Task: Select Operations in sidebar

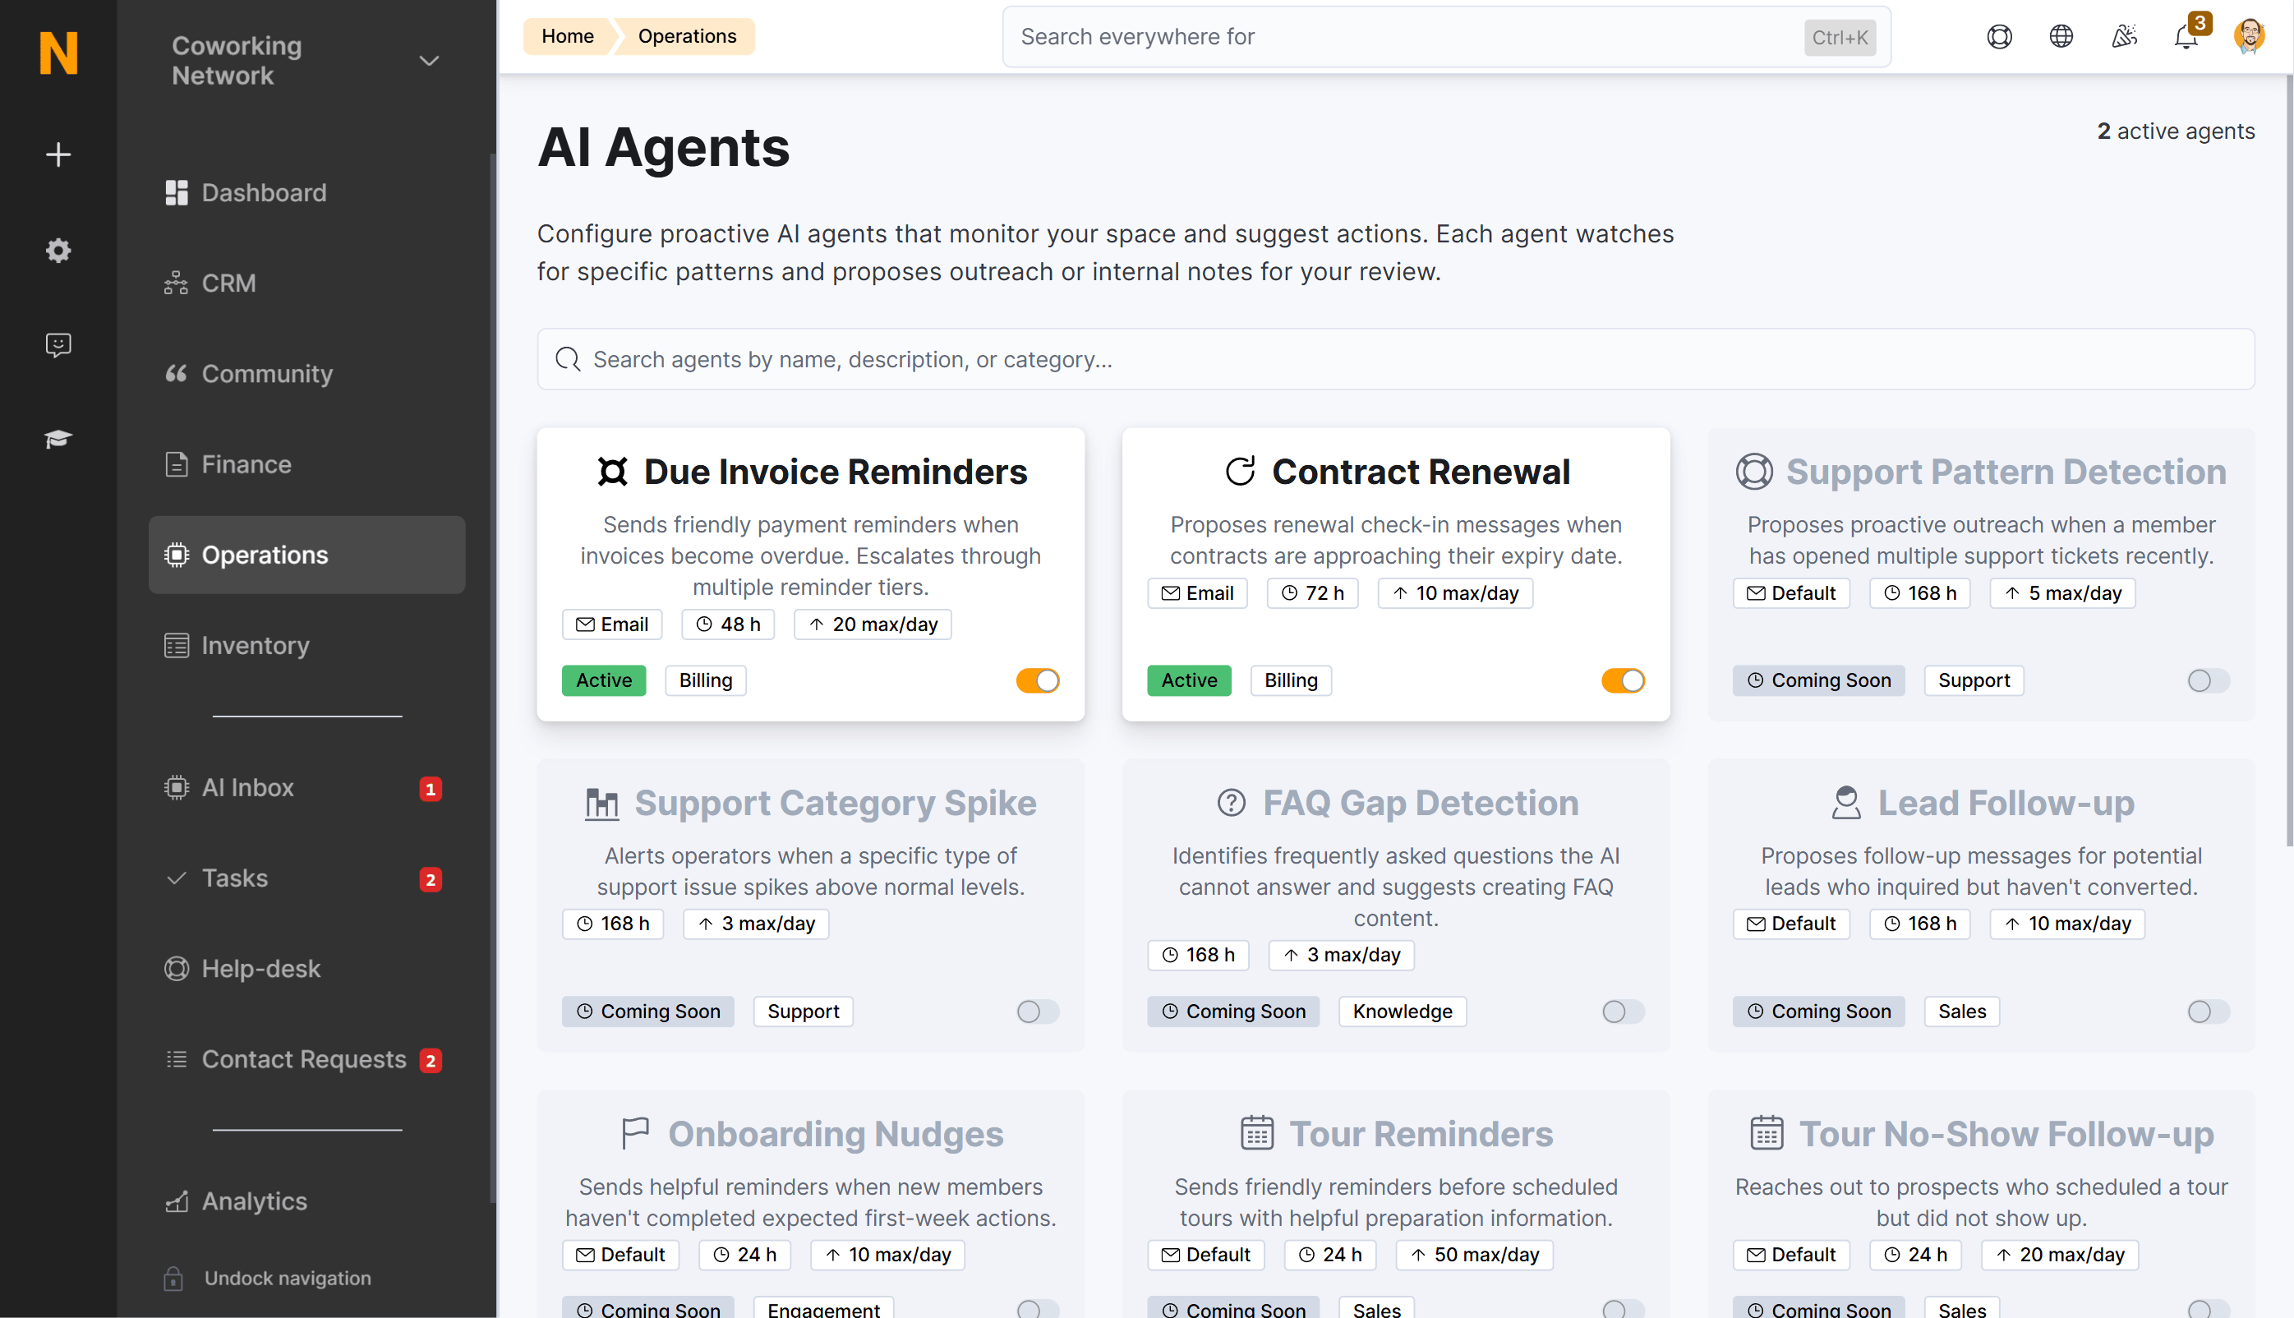Action: (x=307, y=555)
